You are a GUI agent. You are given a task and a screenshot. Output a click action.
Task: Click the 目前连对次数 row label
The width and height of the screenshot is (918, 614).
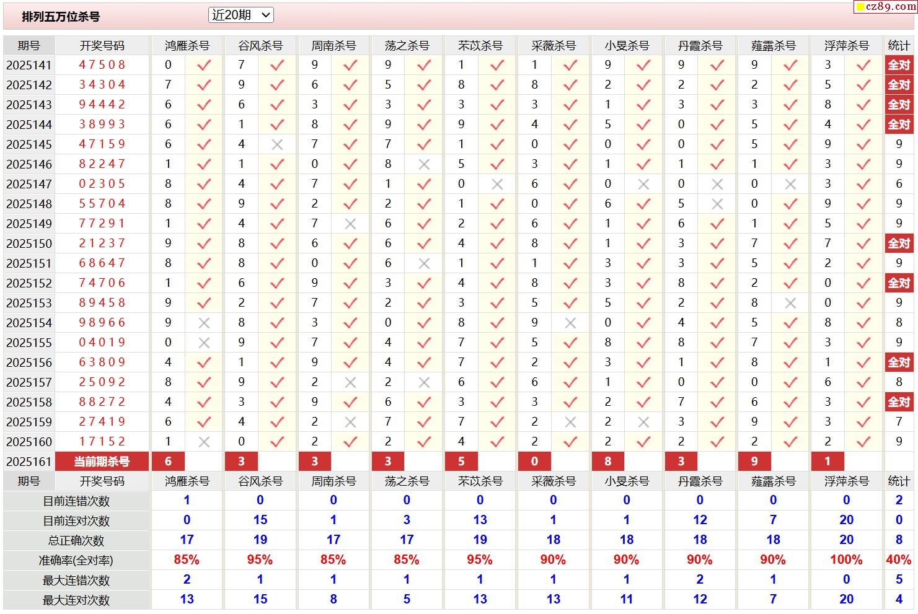pos(76,521)
